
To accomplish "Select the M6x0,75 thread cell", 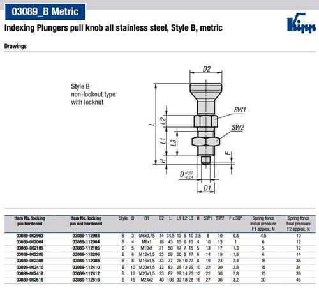I will click(147, 236).
